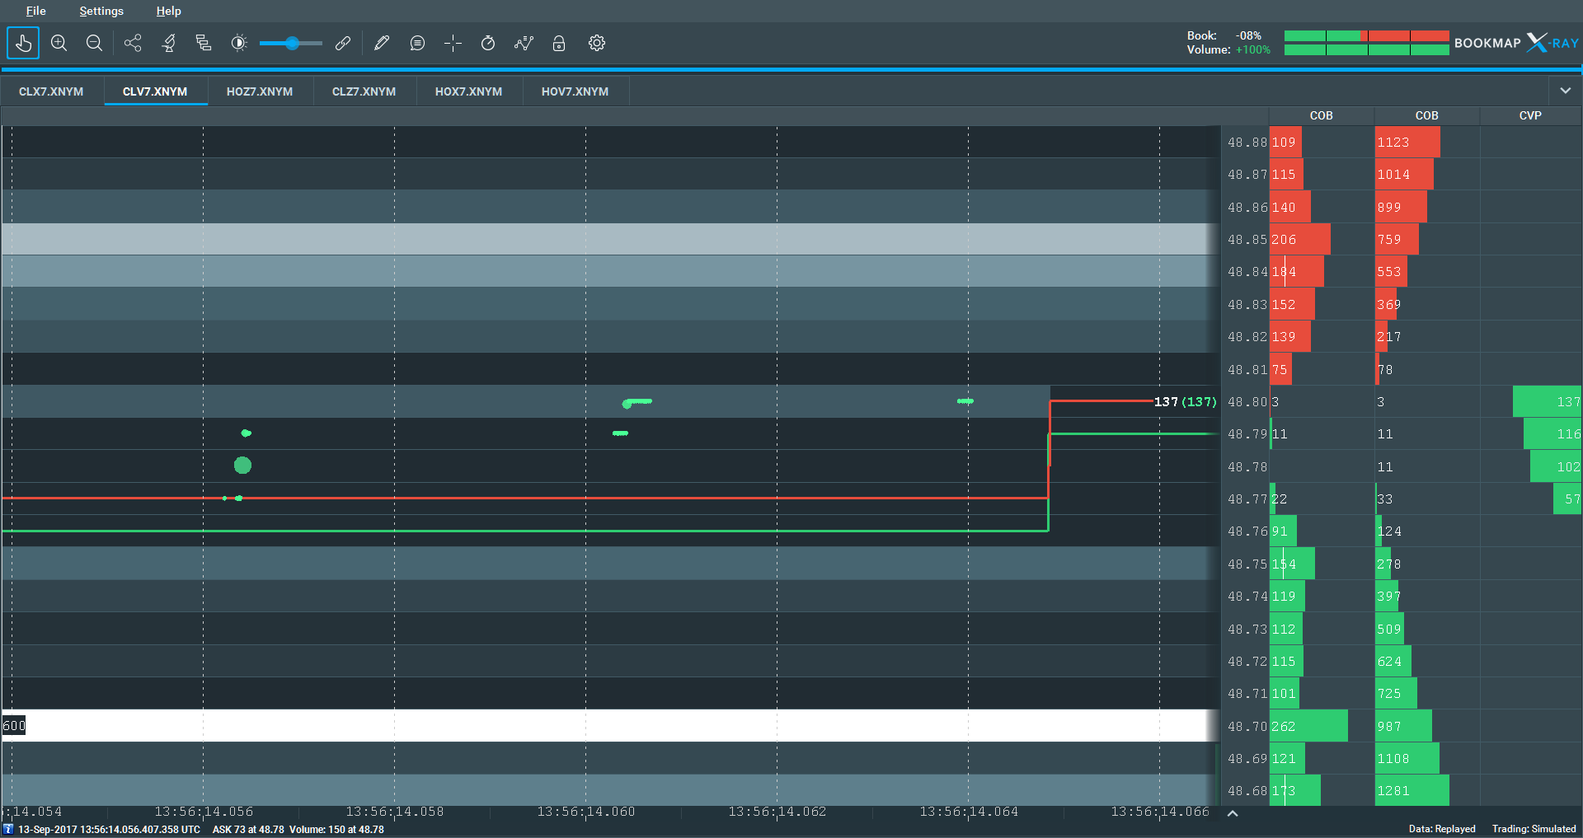Select the hand pointer tool
The height and width of the screenshot is (838, 1583).
tap(23, 43)
